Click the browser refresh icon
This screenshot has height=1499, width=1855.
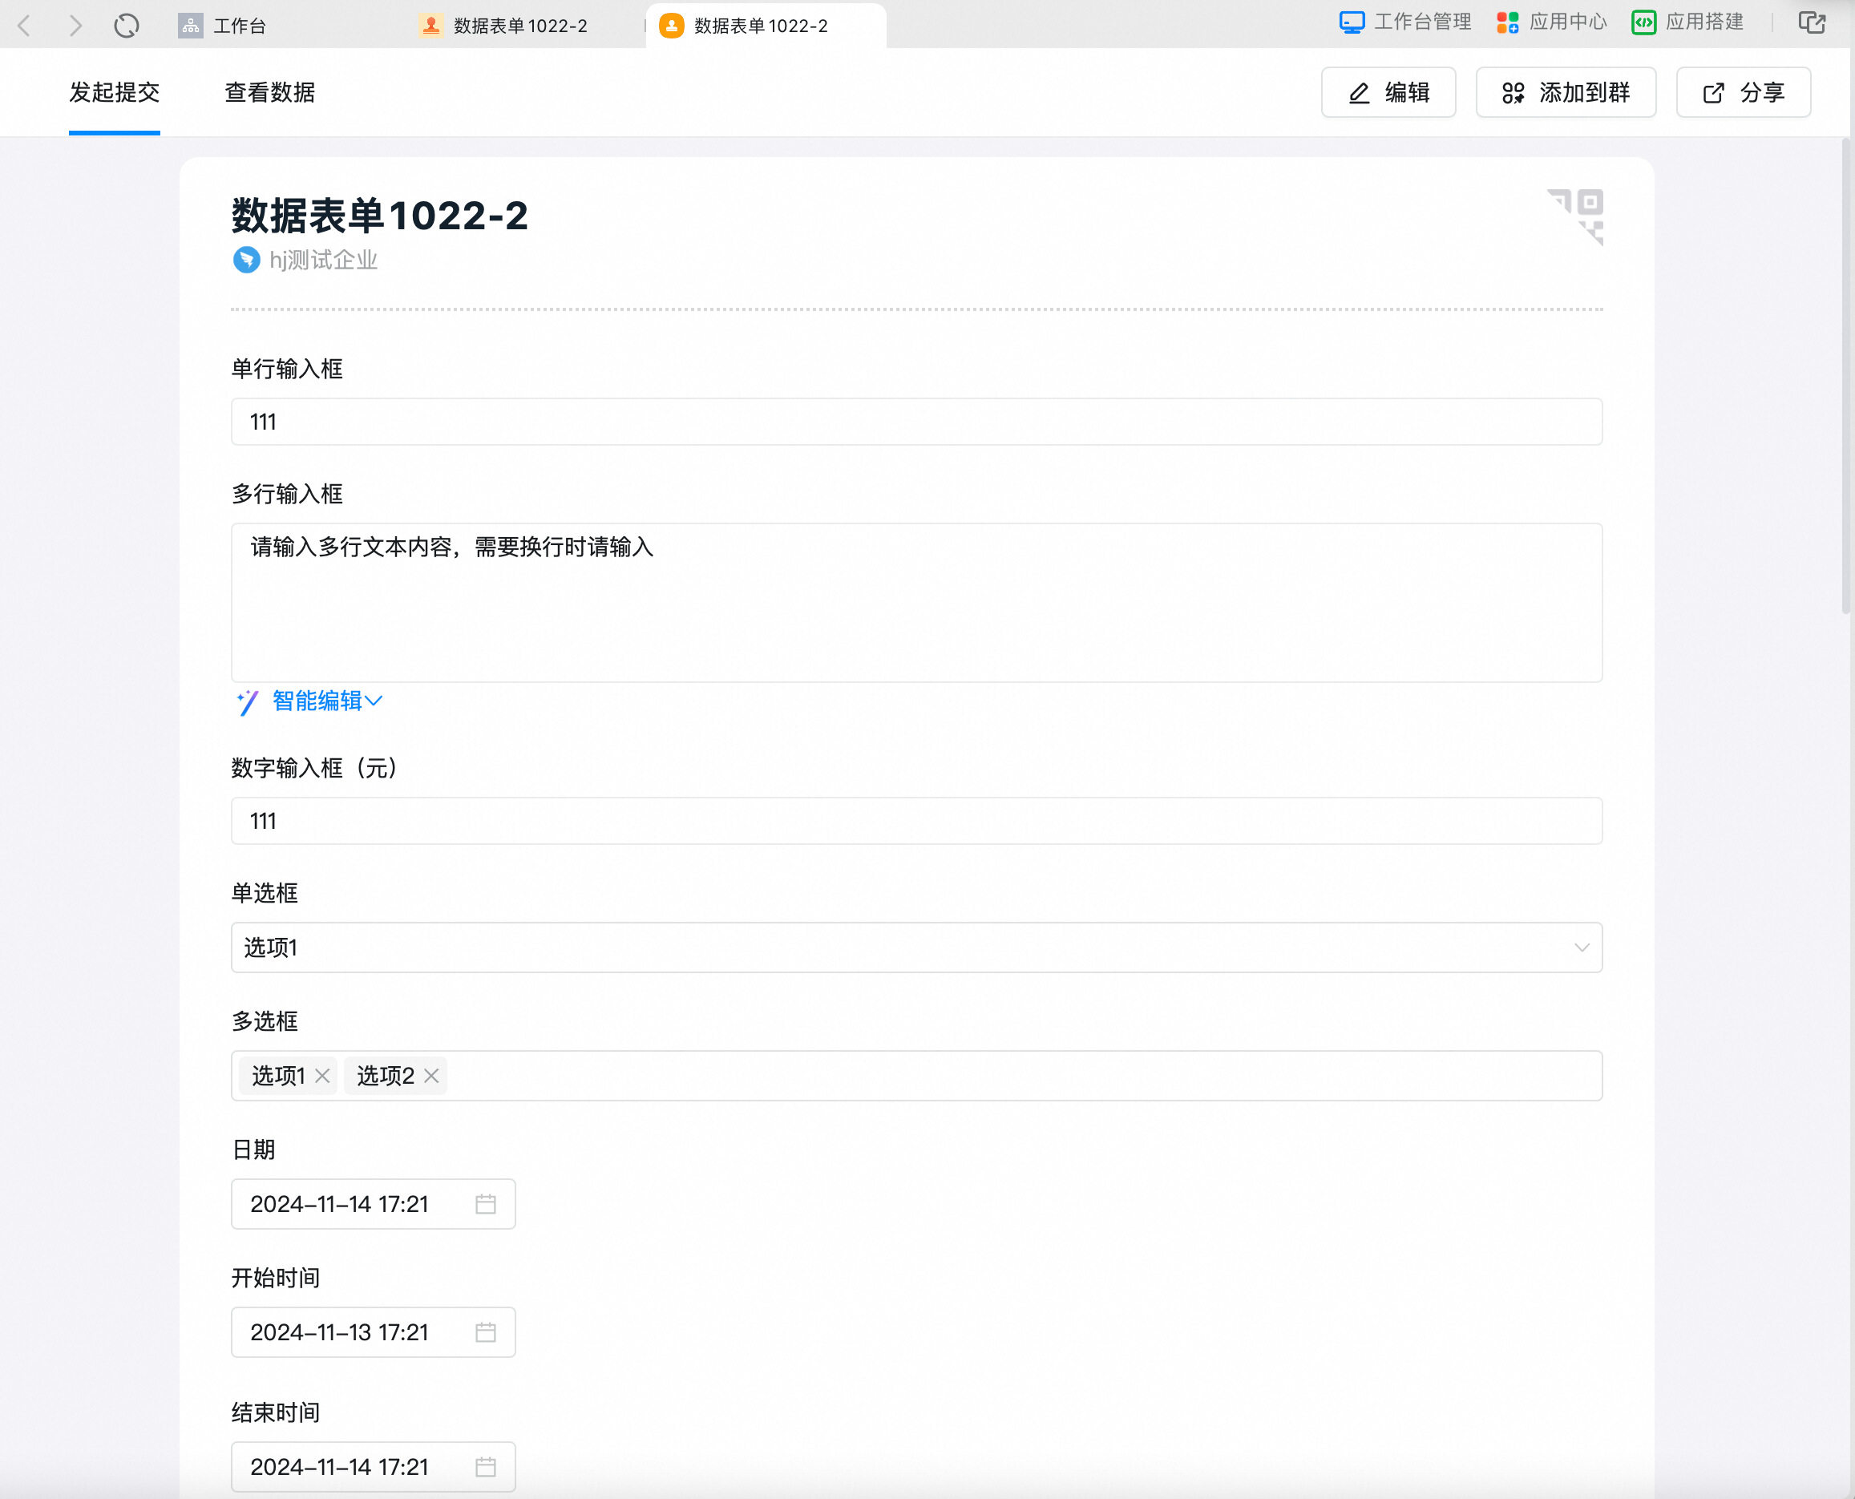(126, 26)
